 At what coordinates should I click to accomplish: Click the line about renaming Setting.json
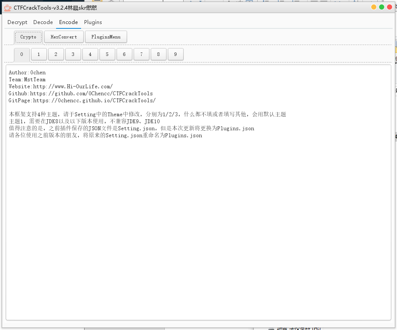pos(105,135)
